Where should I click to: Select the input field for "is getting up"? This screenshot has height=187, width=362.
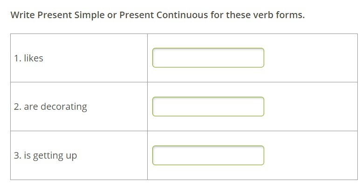[208, 155]
